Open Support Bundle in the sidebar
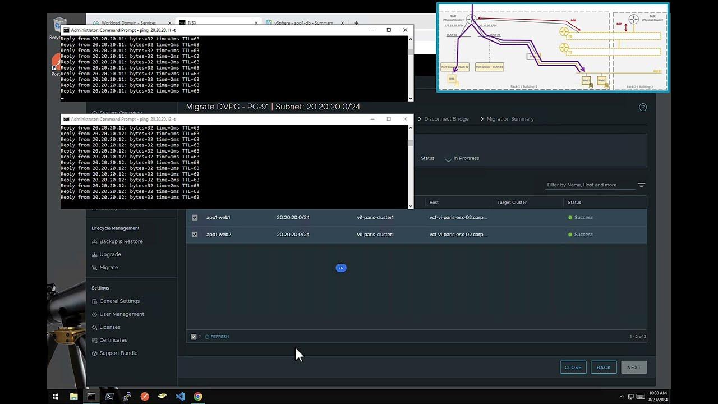 (x=118, y=353)
